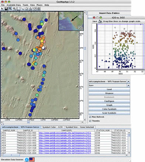This screenshot has height=162, width=145.
Task: Open the Available Data menu
Action: (14, 5)
